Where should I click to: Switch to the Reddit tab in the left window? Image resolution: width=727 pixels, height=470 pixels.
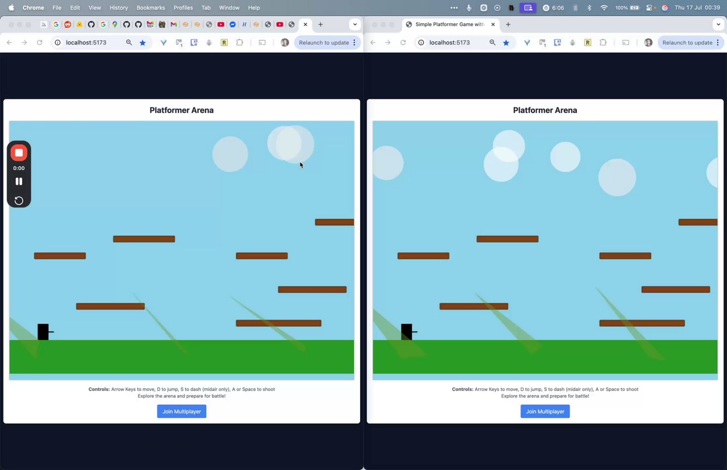tap(68, 24)
